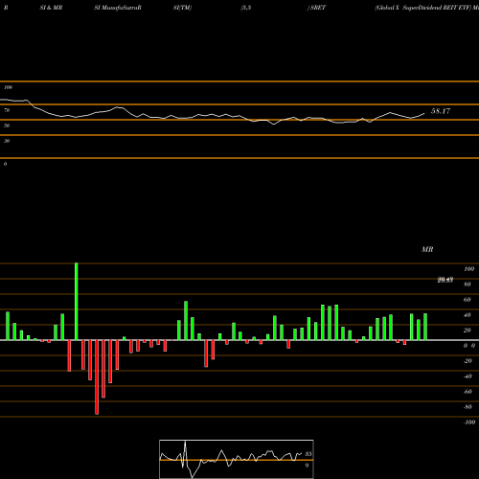Click the 33 value in mini chart

coord(308,454)
